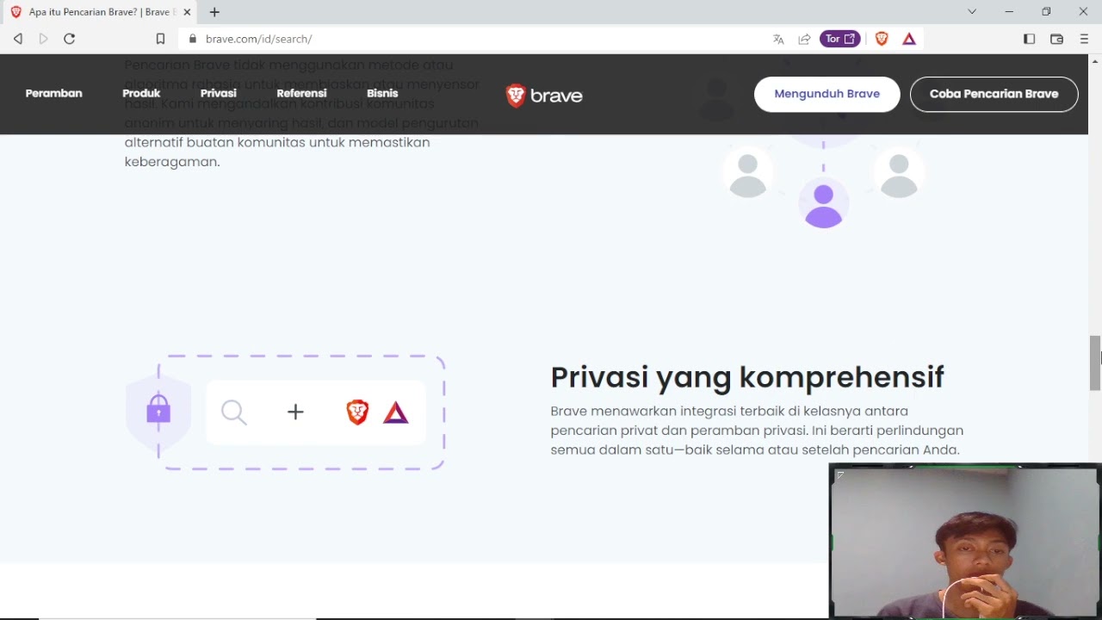Click the purple user avatar illustration
This screenshot has width=1102, height=620.
[x=824, y=205]
